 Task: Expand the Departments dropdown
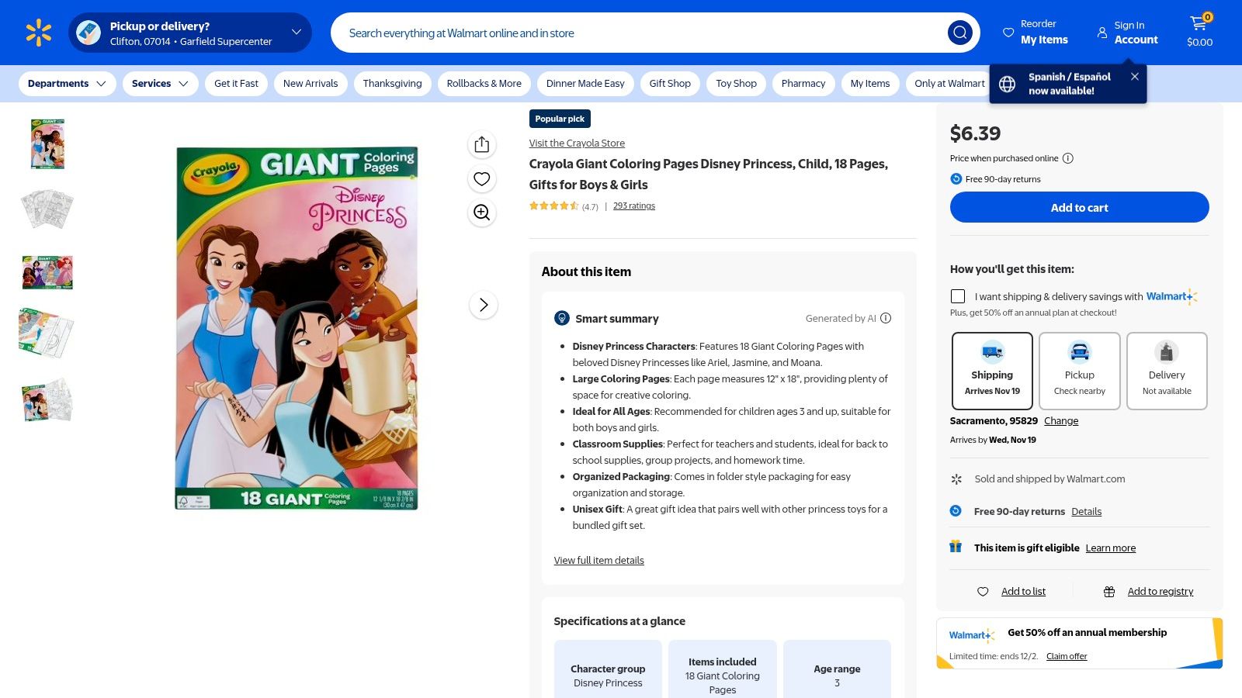pyautogui.click(x=67, y=83)
